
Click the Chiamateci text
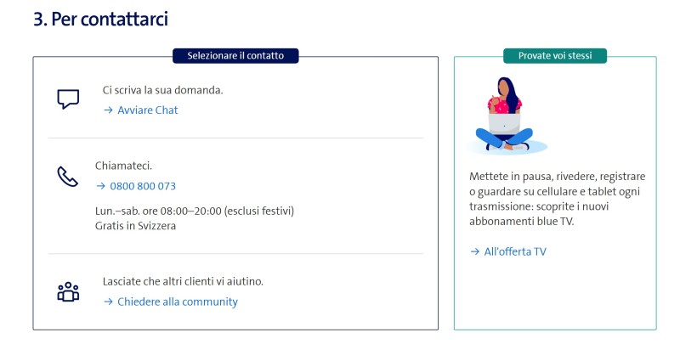coord(123,165)
